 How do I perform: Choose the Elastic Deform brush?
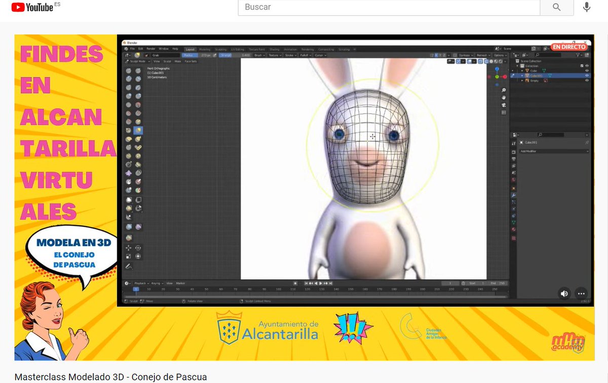click(x=128, y=139)
